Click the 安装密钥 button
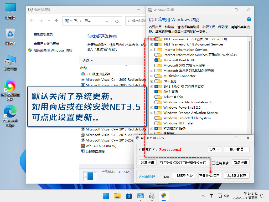 tap(241, 163)
